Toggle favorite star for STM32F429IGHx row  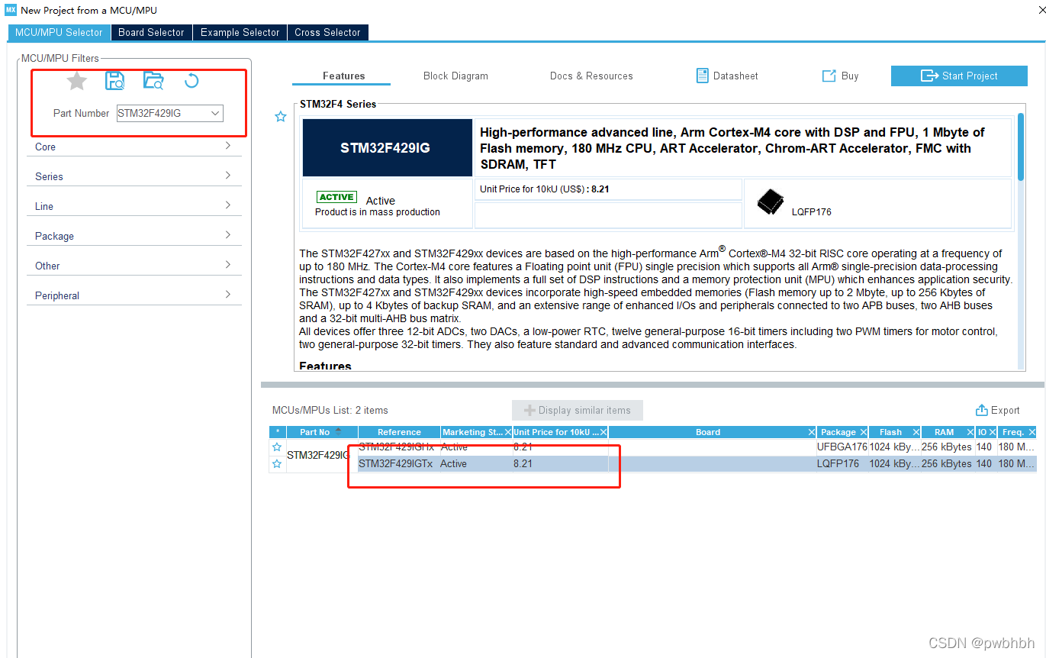(277, 447)
